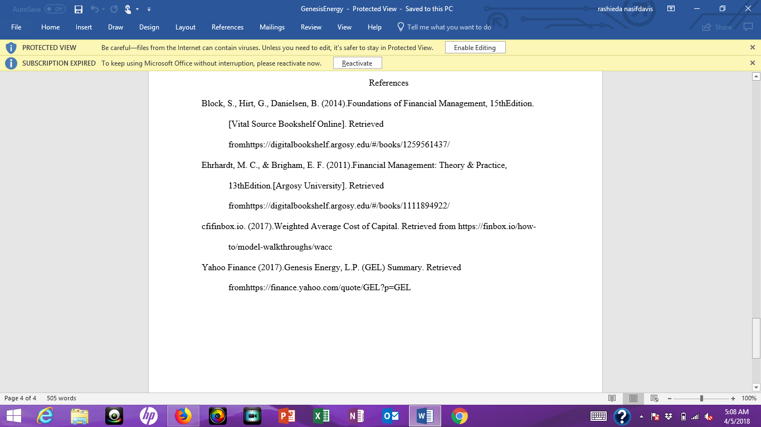Click the muted volume tray icon
The width and height of the screenshot is (761, 427).
click(709, 416)
